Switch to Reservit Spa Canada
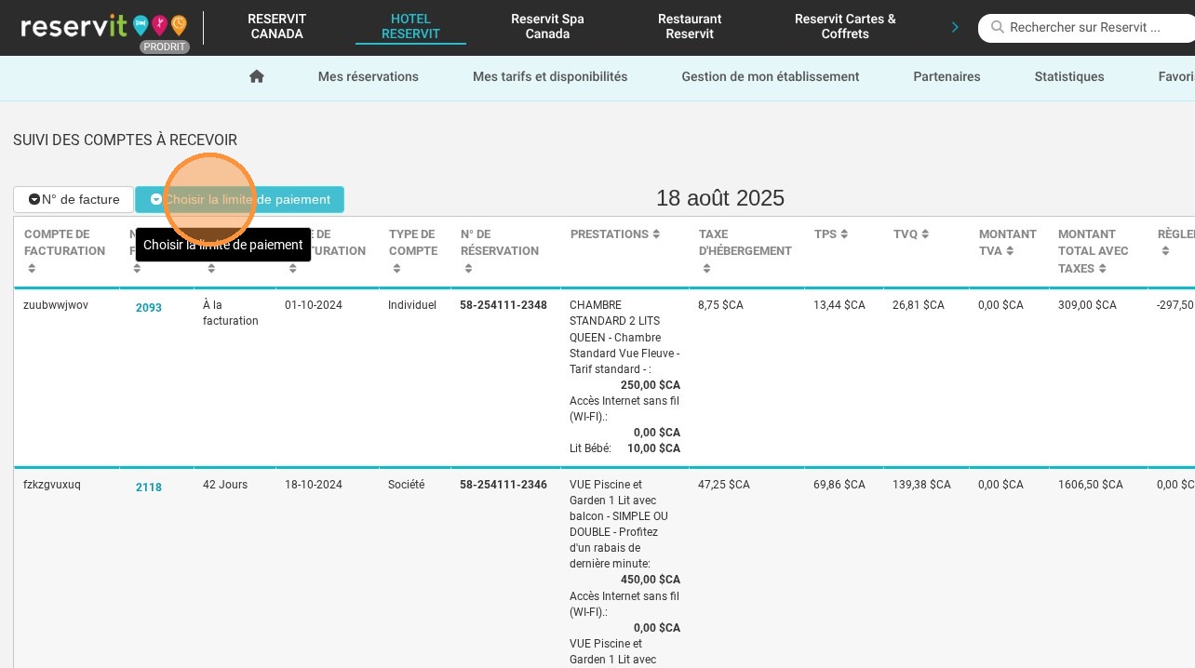The image size is (1195, 668). pos(547,26)
